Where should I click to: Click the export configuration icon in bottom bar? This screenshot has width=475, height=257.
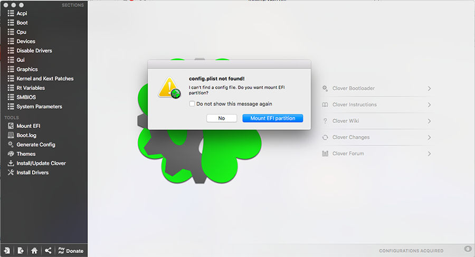pos(21,251)
